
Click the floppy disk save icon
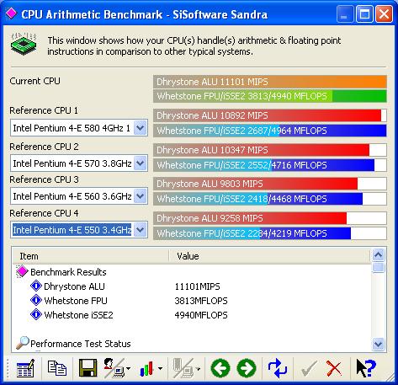[88, 367]
